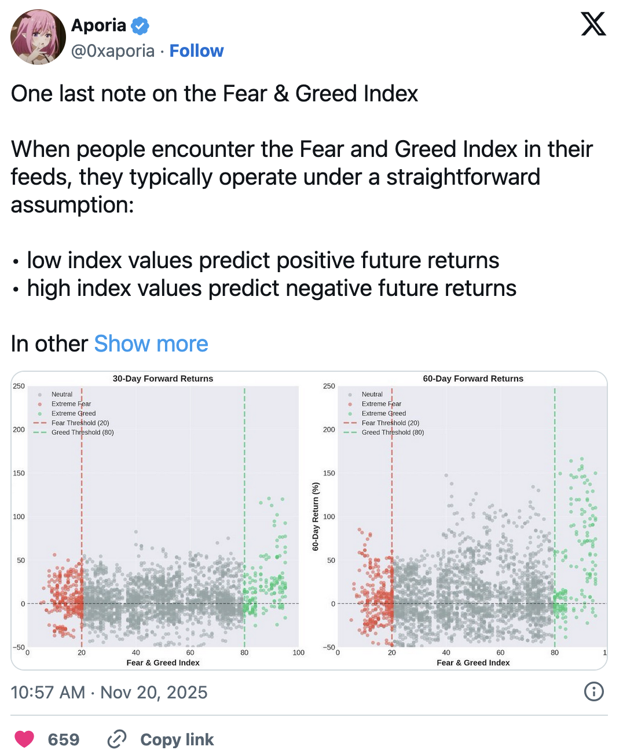Click the X logo icon
This screenshot has width=623, height=754.
coord(593,24)
